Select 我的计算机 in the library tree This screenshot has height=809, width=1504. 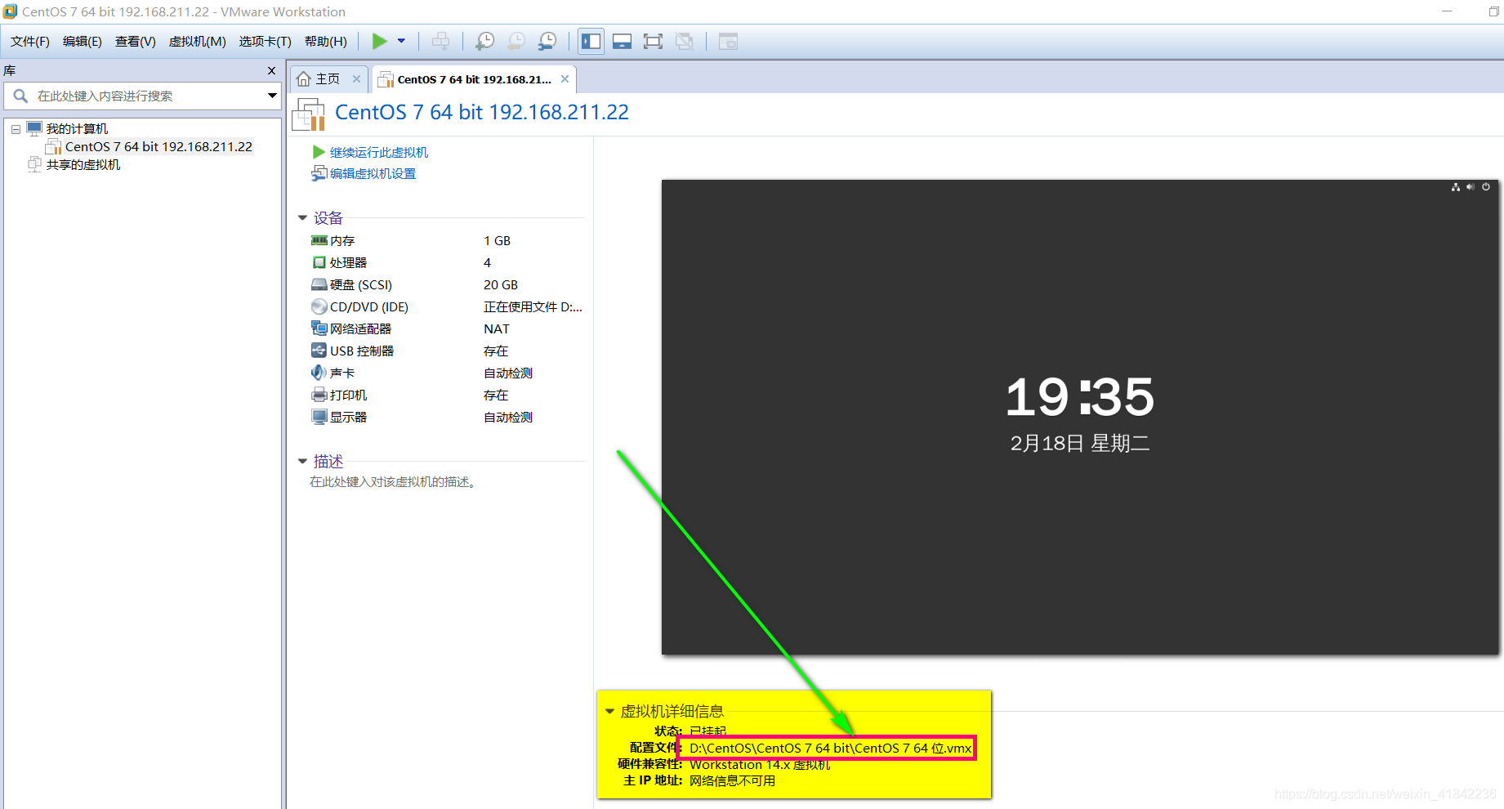[77, 128]
